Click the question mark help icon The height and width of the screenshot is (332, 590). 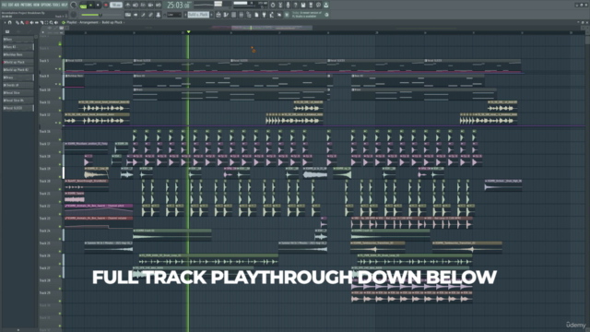coord(295,5)
